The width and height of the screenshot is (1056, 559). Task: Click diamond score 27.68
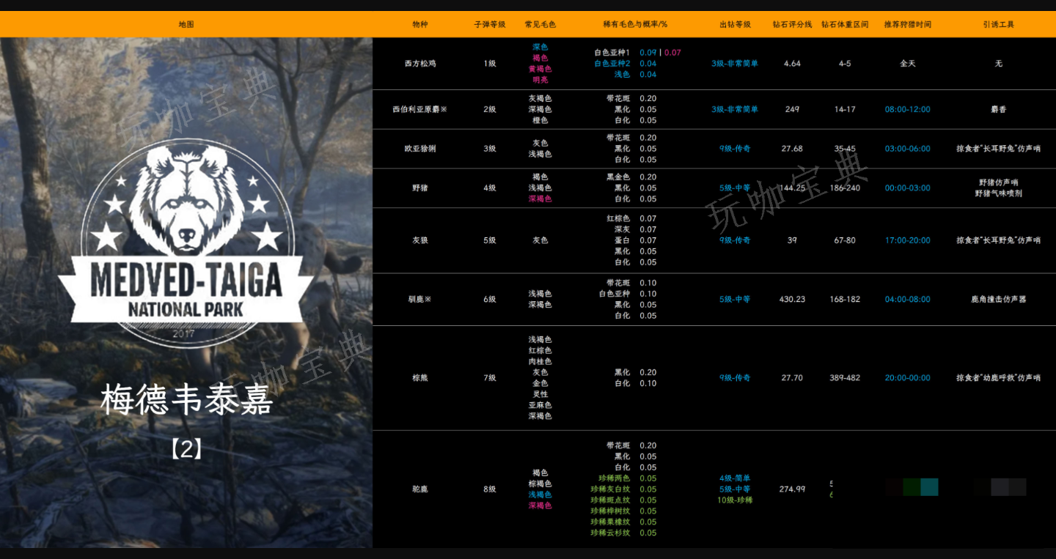pos(792,149)
